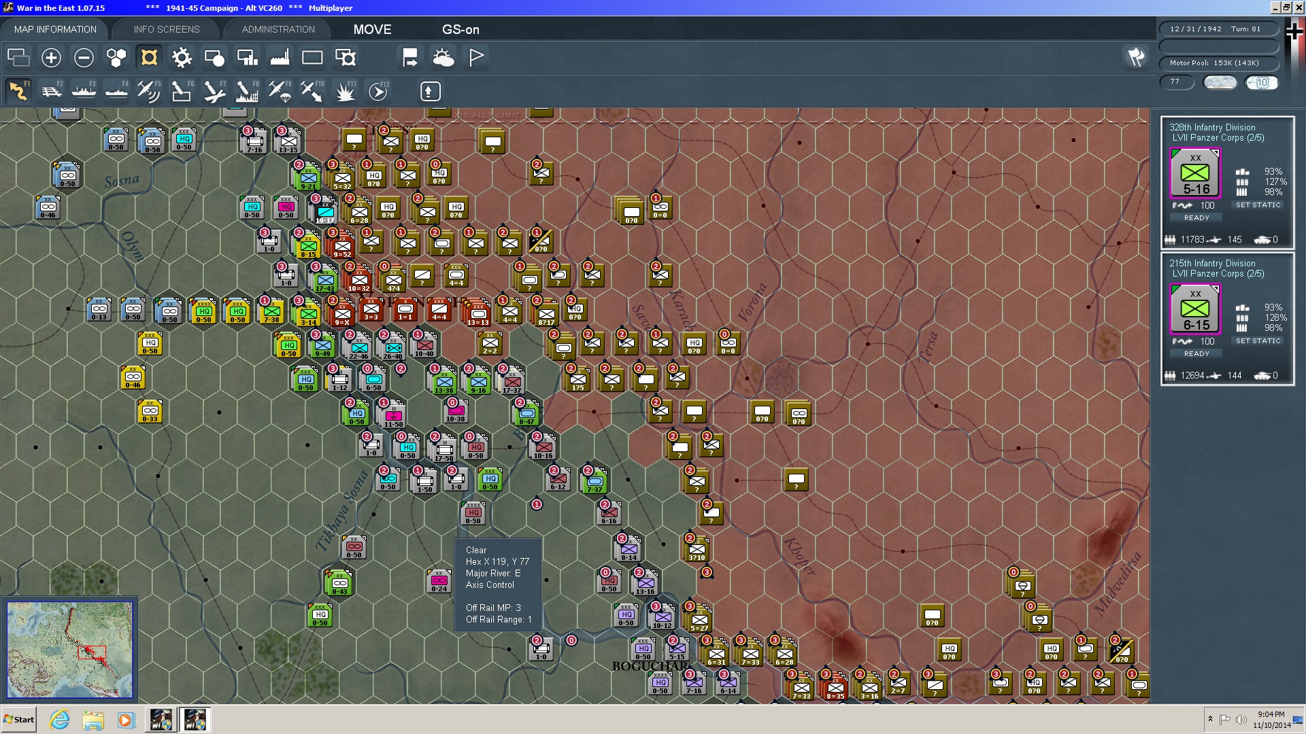Select the unit counter labeled 0-24
Viewport: 1306px width, 734px height.
click(439, 581)
